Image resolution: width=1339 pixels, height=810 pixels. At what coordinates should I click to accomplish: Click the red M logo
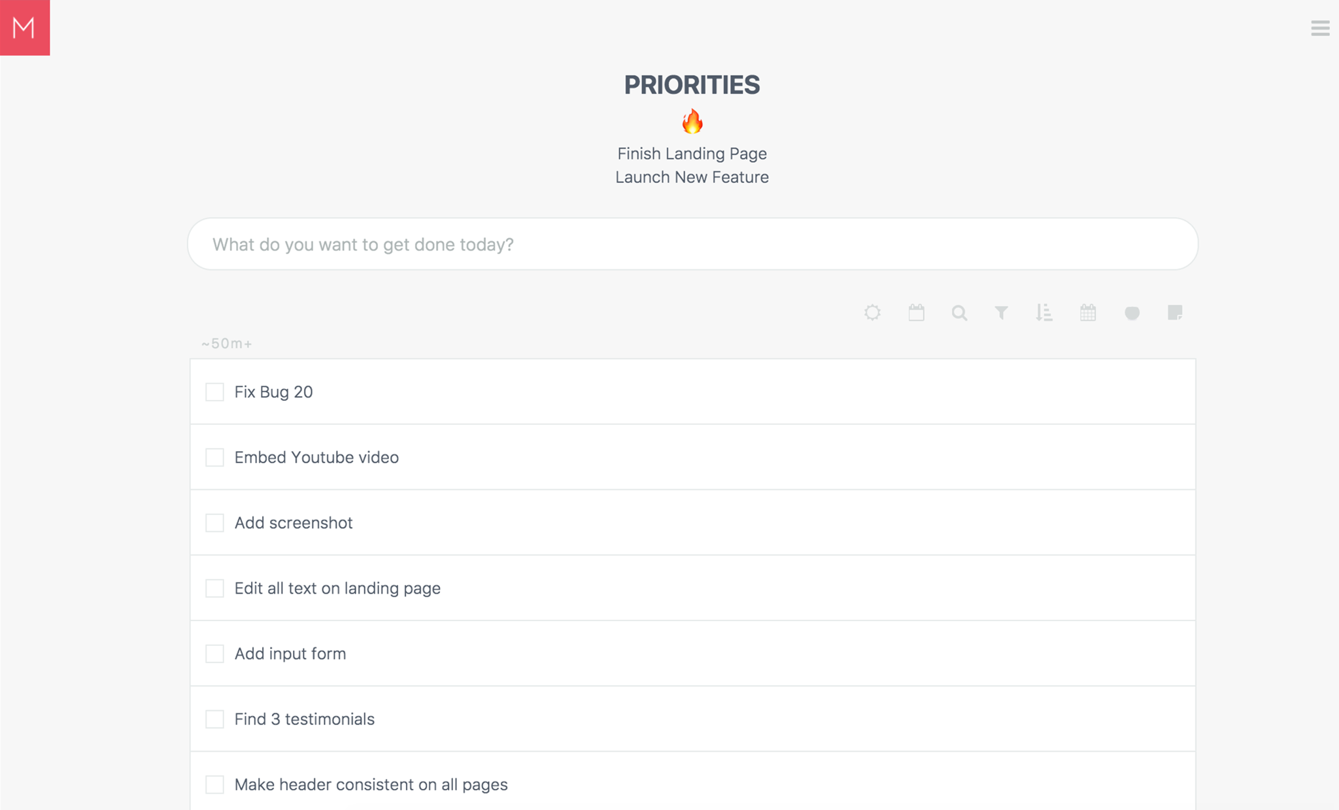(x=25, y=27)
